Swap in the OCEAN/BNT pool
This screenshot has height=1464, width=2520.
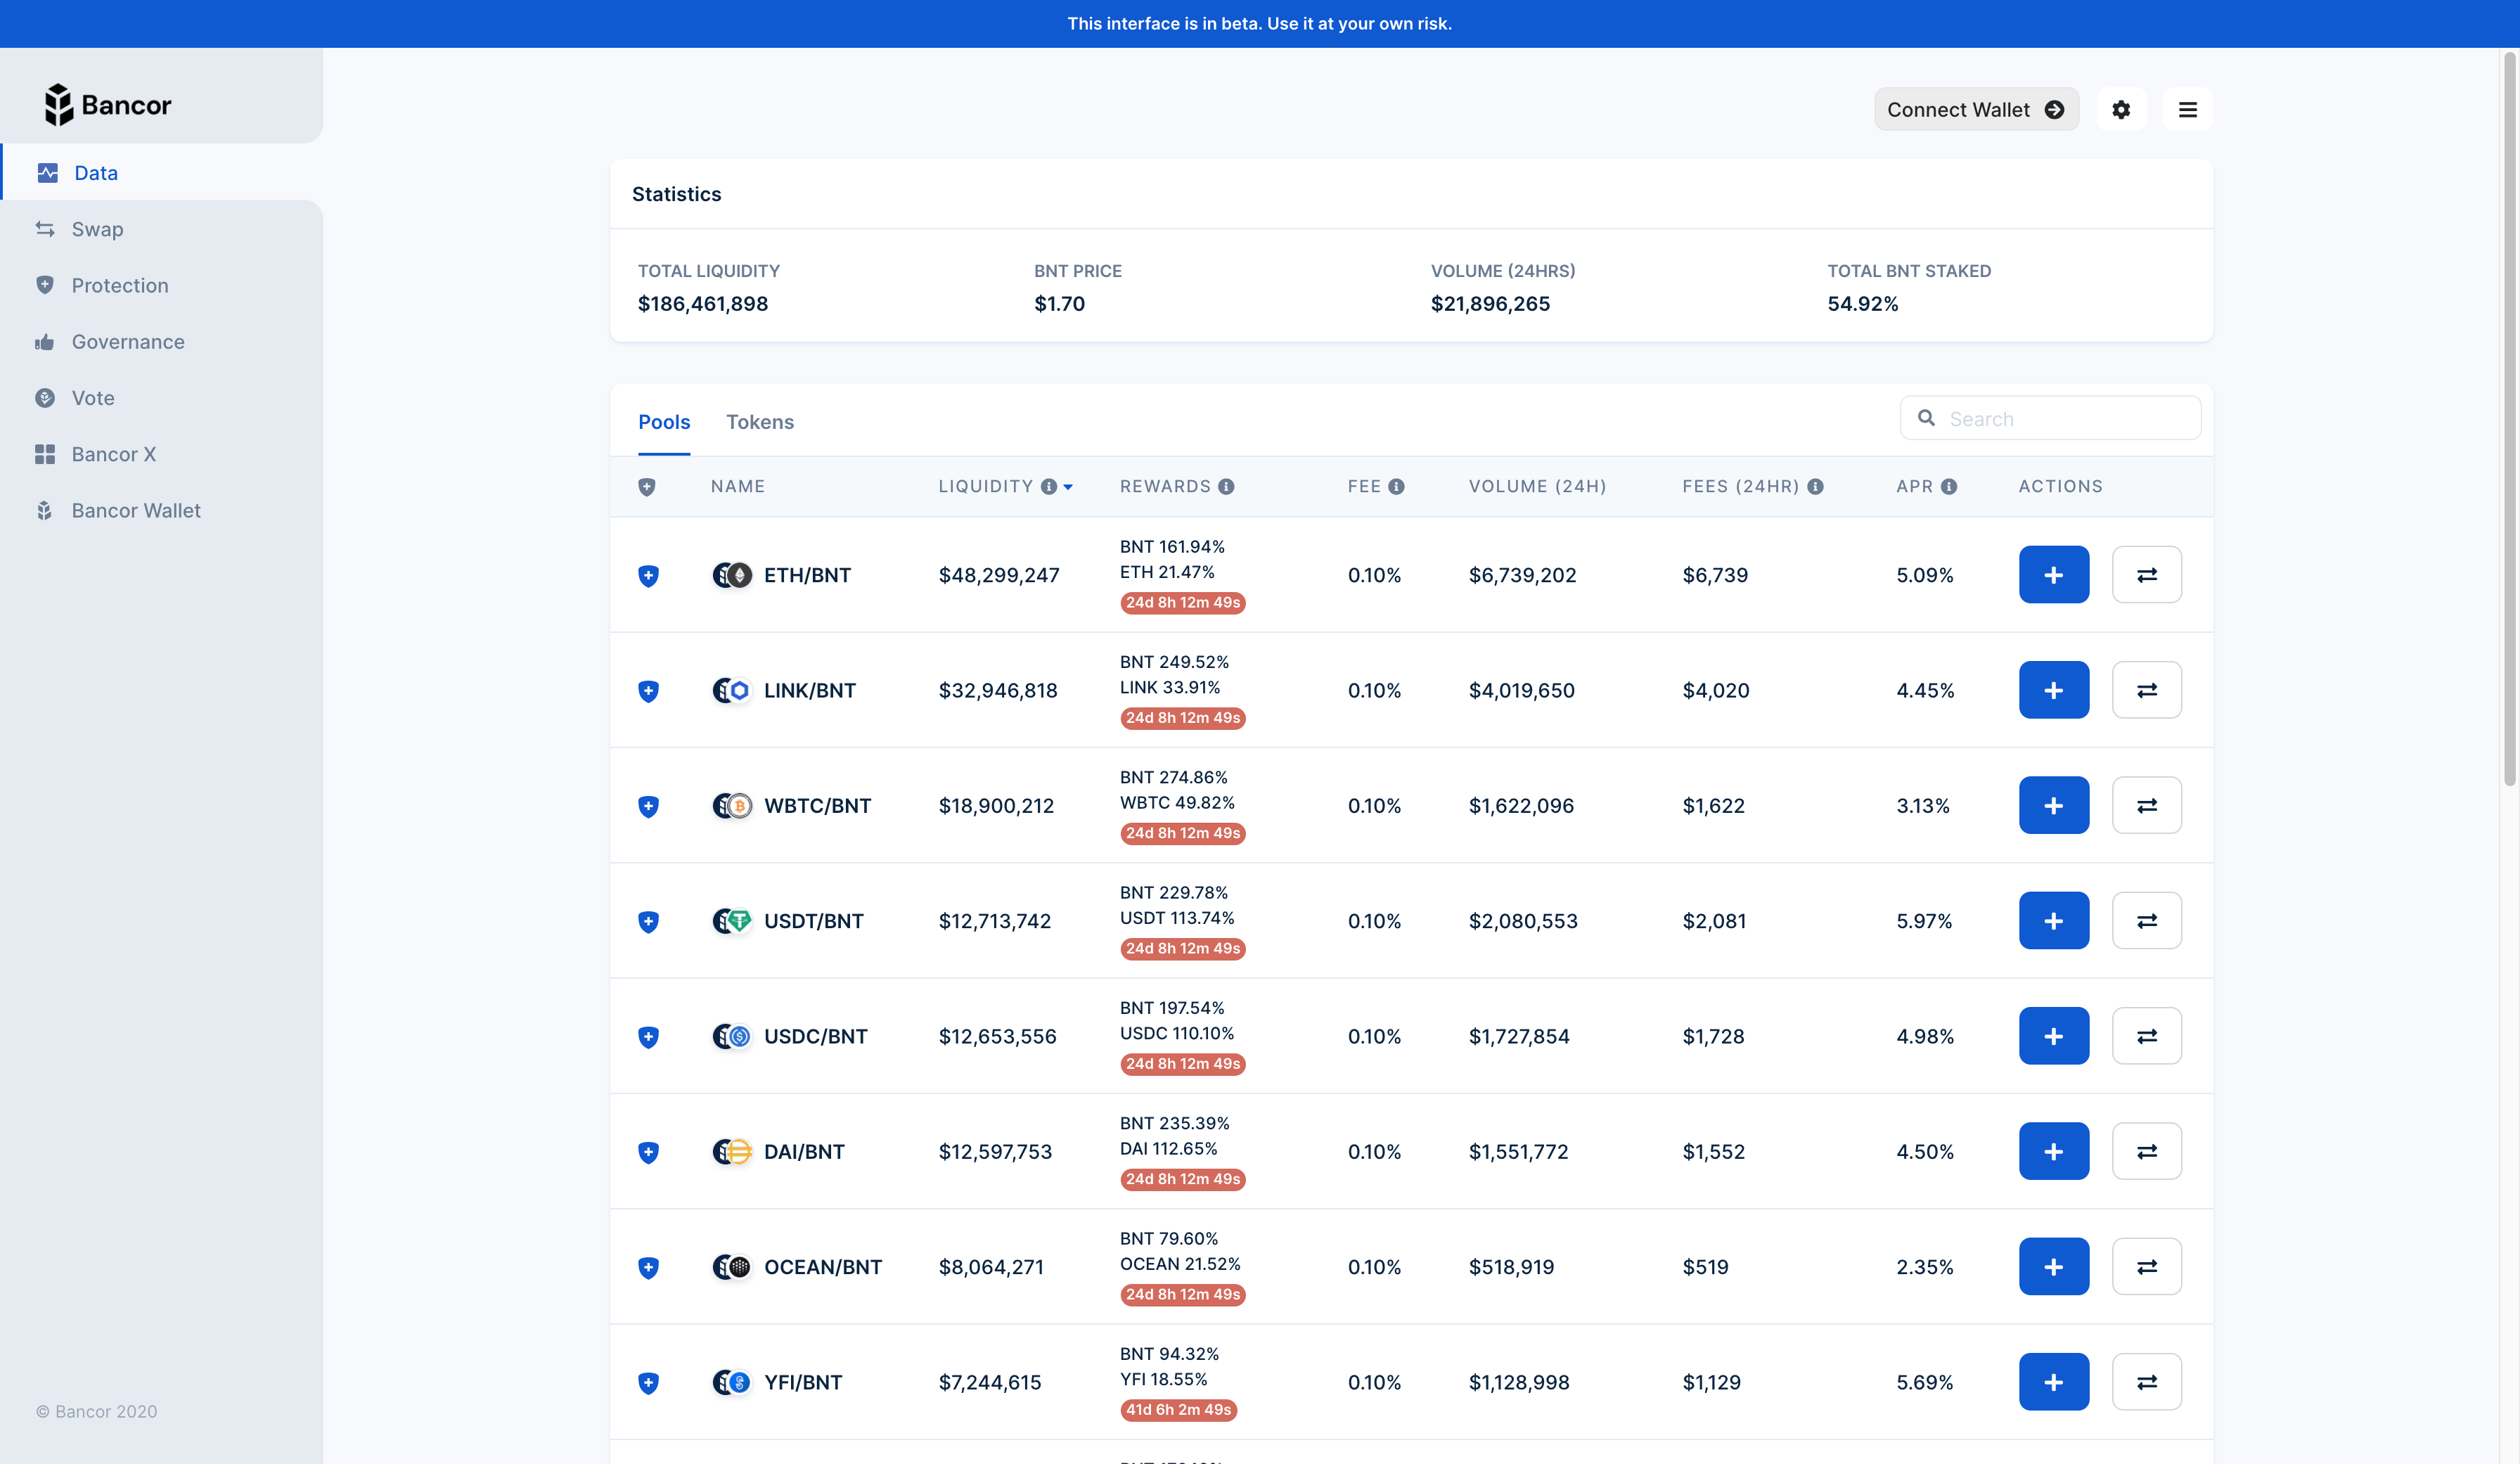2146,1266
